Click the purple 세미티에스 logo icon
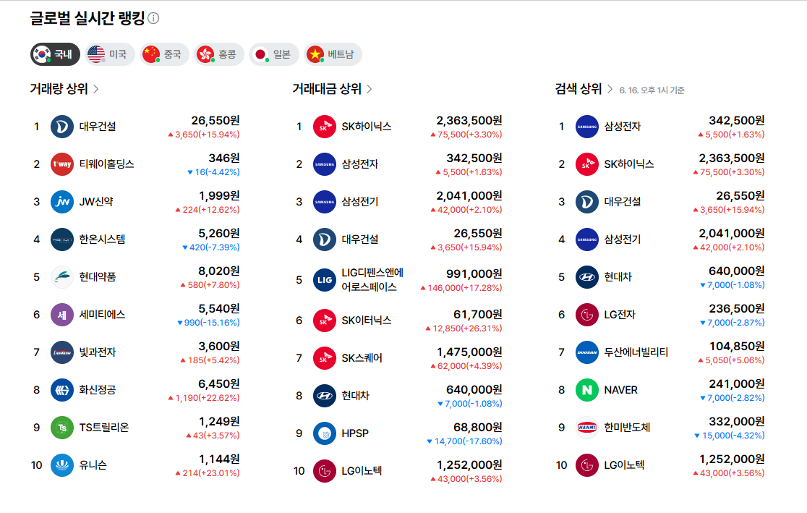Image resolution: width=807 pixels, height=513 pixels. (62, 315)
